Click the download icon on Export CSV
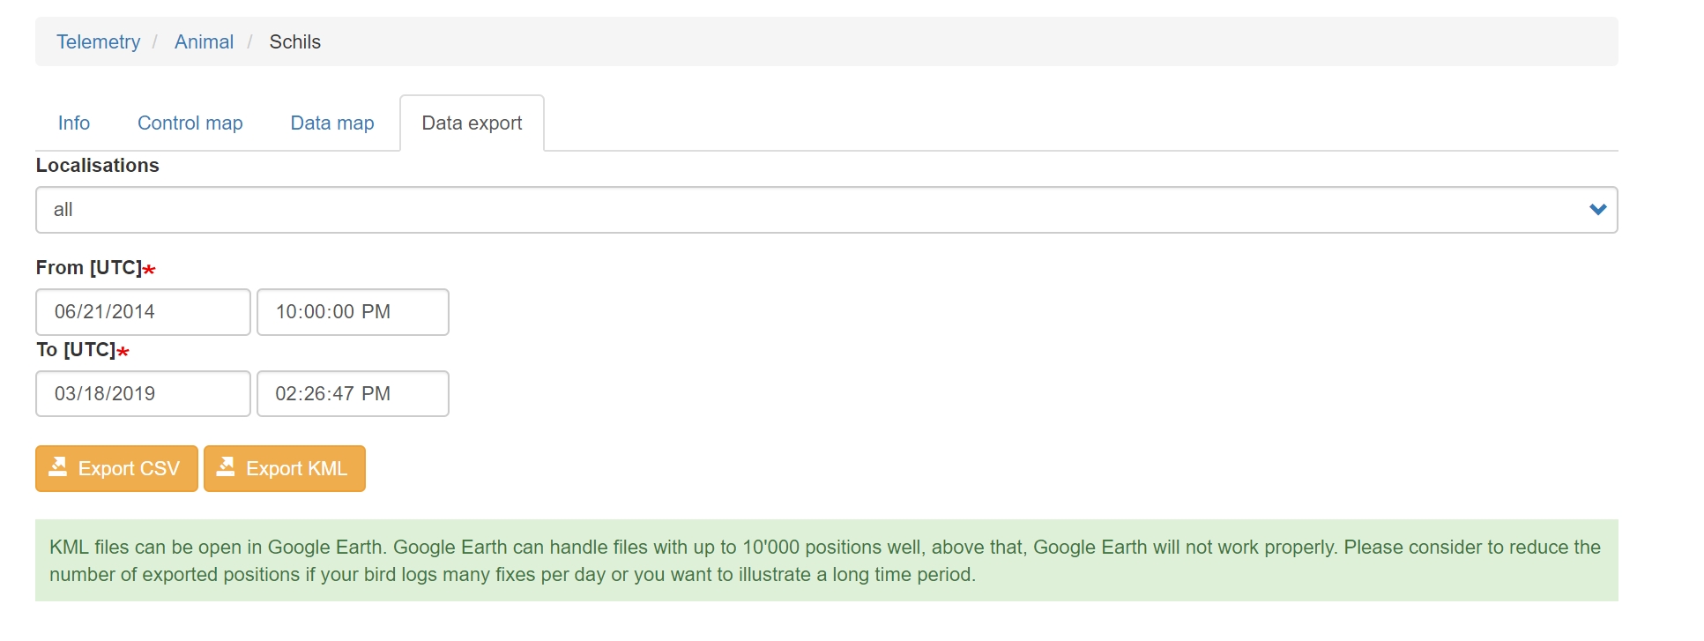Image resolution: width=1704 pixels, height=641 pixels. pyautogui.click(x=58, y=466)
